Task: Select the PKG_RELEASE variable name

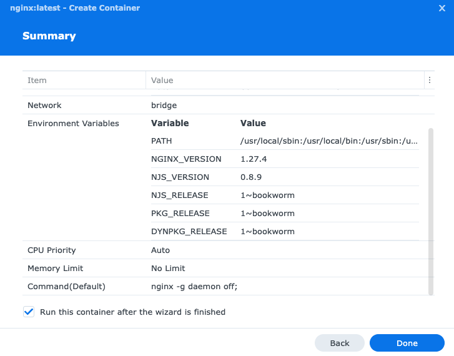Action: (180, 214)
